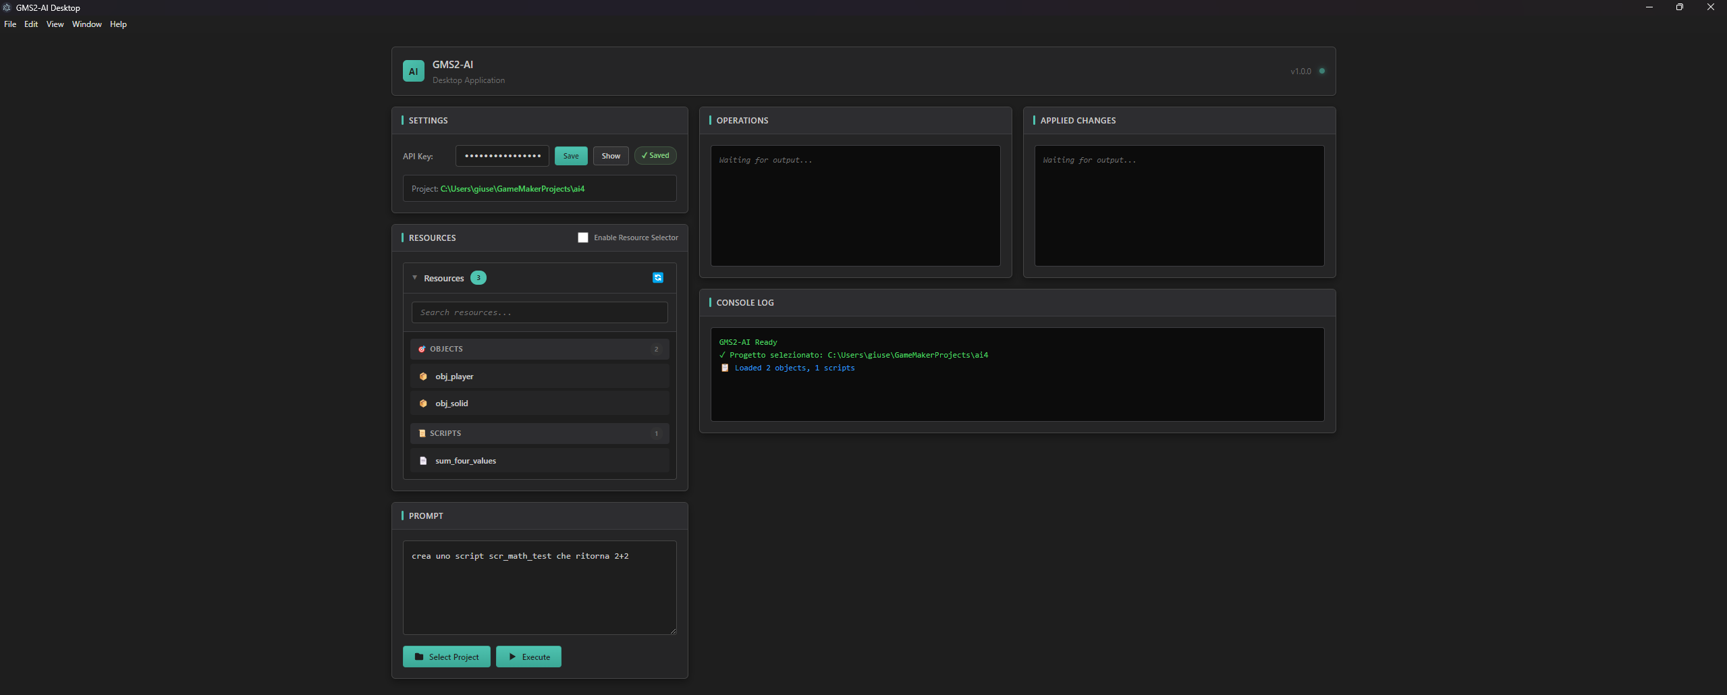
Task: Click the Select Project button
Action: [447, 657]
